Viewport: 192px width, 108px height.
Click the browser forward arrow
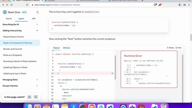(7, 5)
